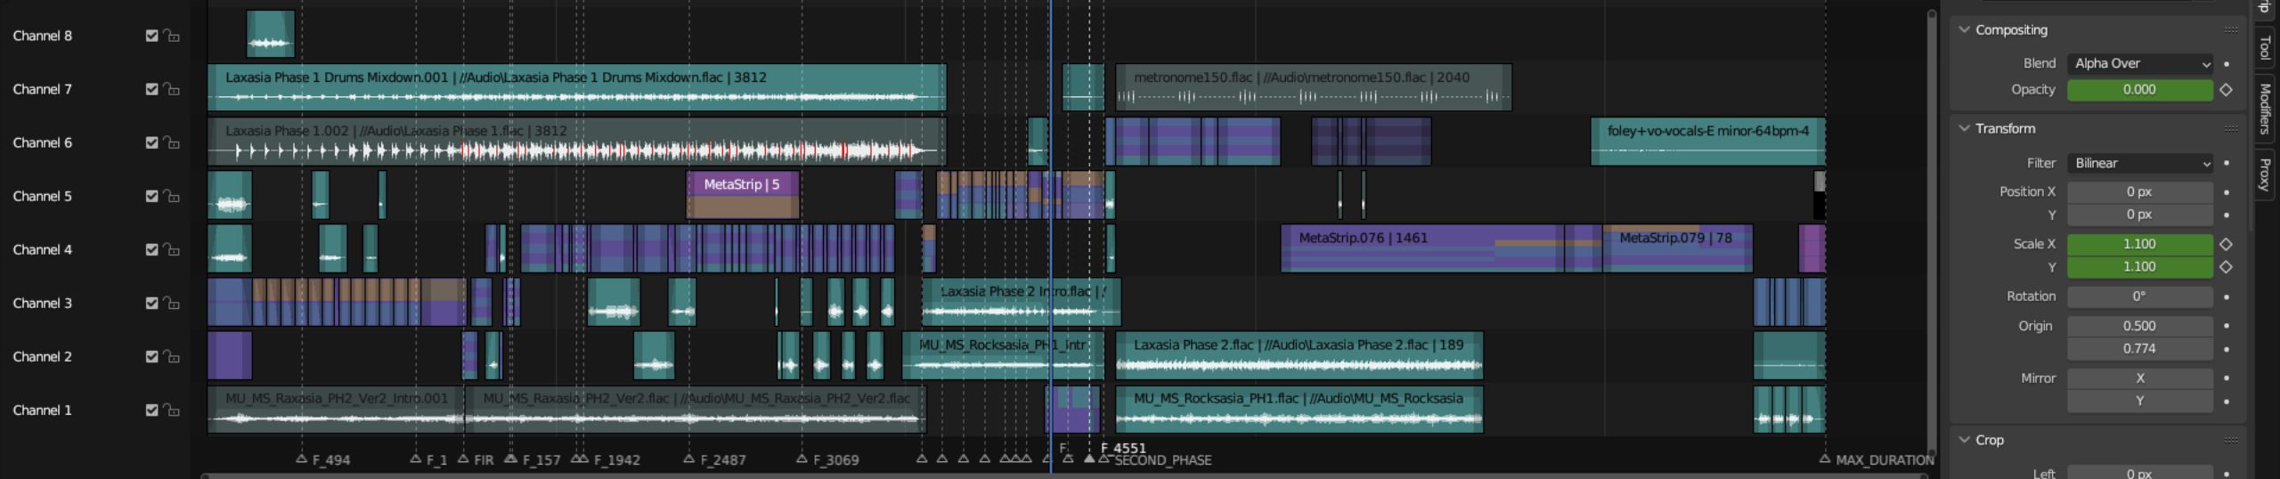
Task: Open the Proxy sidebar tab
Action: 2264,175
